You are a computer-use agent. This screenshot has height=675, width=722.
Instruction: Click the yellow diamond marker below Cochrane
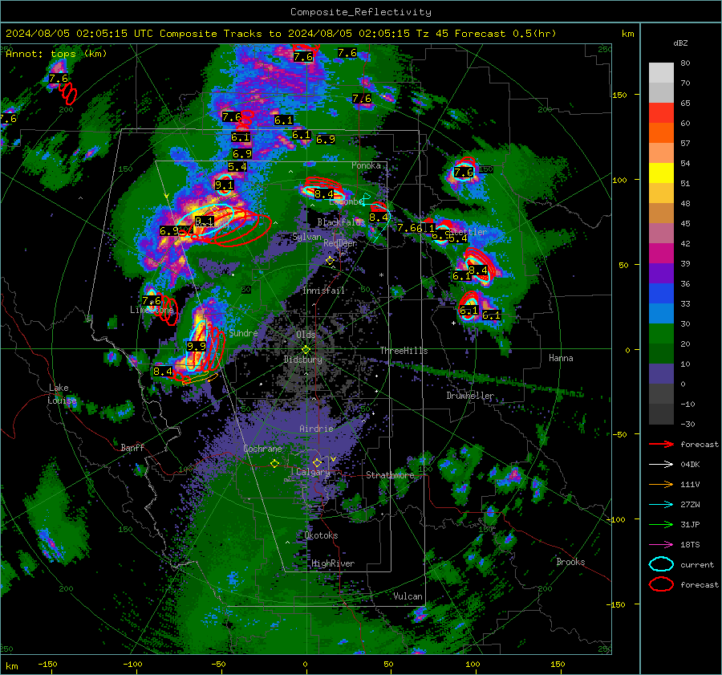275,464
